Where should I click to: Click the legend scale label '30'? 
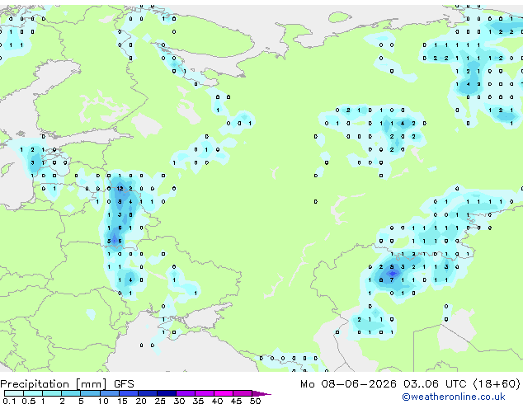pos(179,401)
